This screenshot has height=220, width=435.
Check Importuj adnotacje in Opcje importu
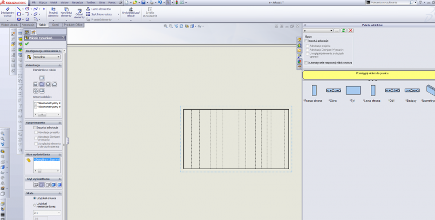coord(35,128)
